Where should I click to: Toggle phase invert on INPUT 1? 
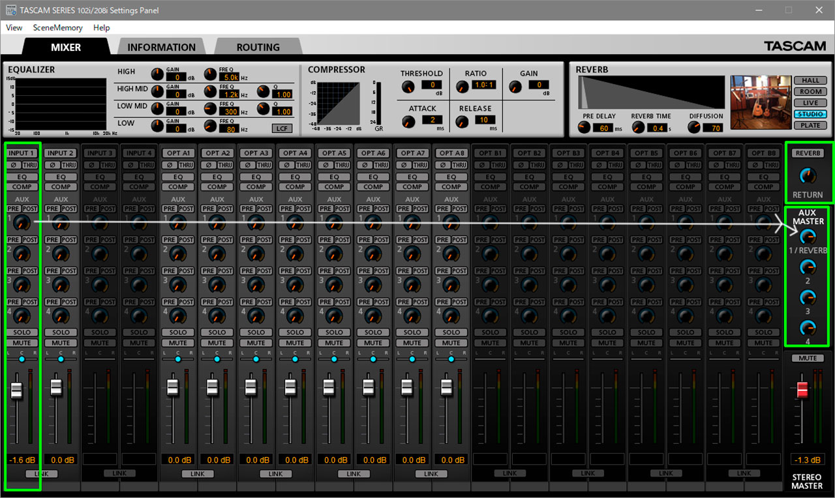click(x=12, y=166)
